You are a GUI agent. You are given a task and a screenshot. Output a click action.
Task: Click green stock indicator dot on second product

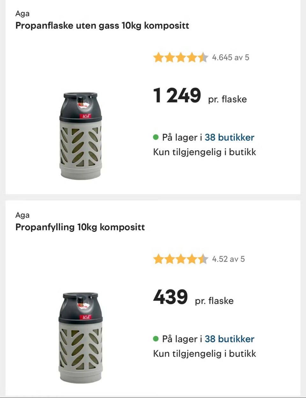(x=156, y=339)
